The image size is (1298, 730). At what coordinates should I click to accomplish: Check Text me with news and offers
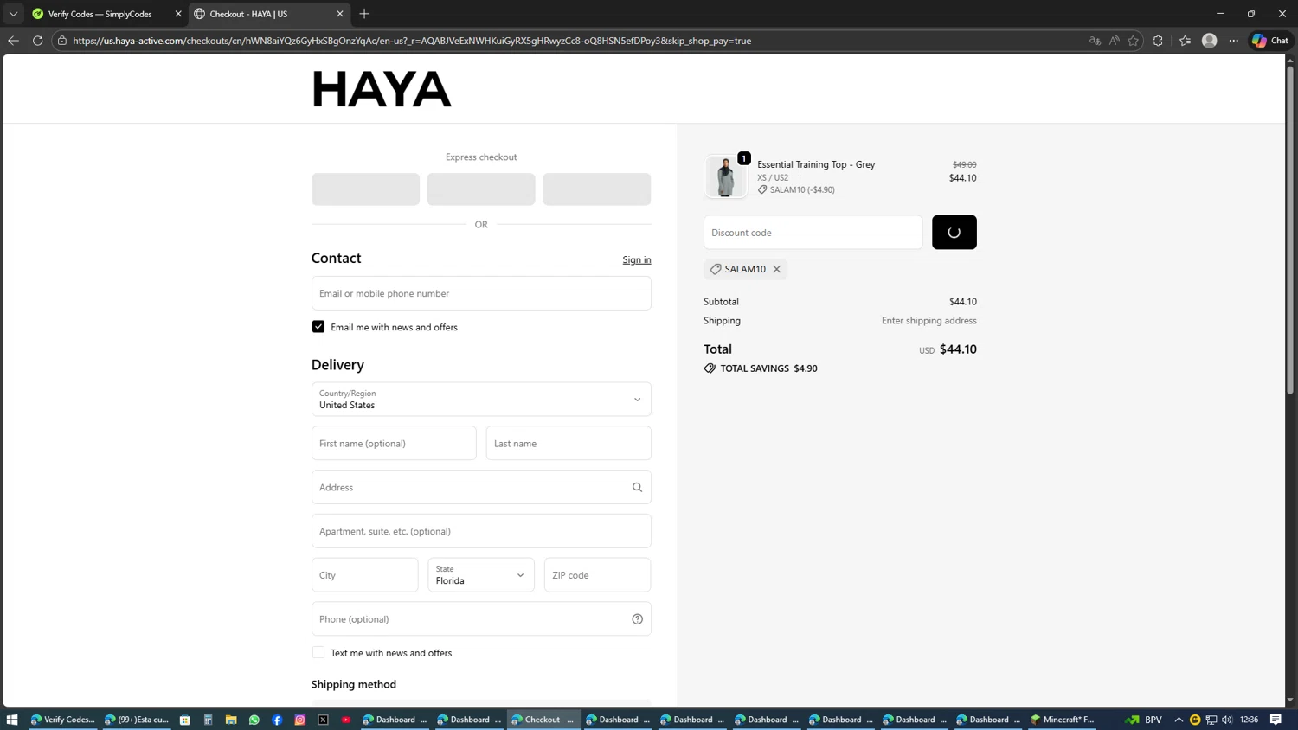point(318,652)
